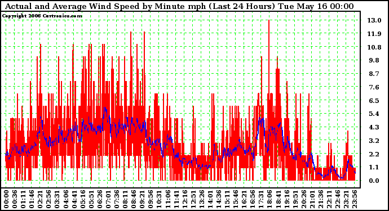The image size is (389, 211).
Task: Click the 9.8 y-axis label
Action: point(374,60)
